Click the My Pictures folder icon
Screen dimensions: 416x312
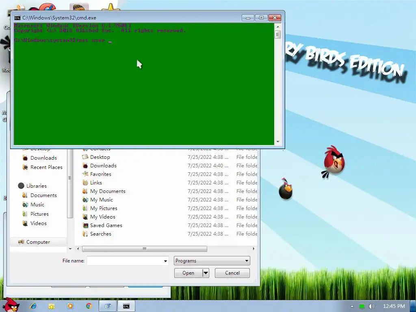tap(85, 208)
